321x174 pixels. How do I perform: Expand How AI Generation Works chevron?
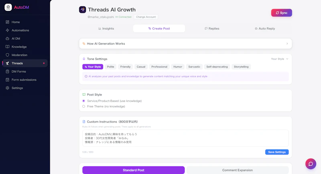pyautogui.click(x=287, y=43)
